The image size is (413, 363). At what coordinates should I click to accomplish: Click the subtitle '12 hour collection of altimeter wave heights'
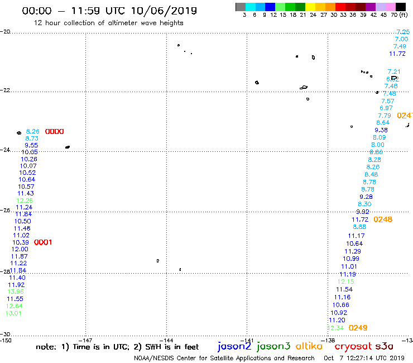point(108,23)
